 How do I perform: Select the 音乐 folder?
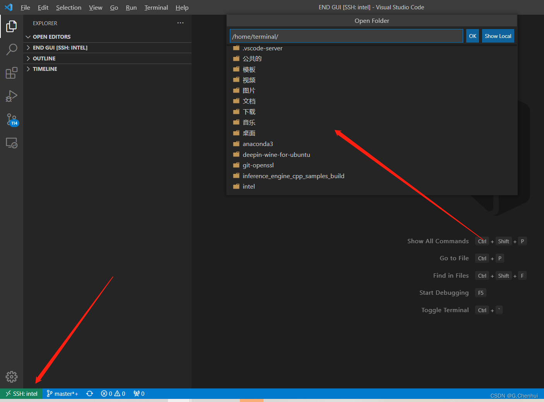point(372,122)
